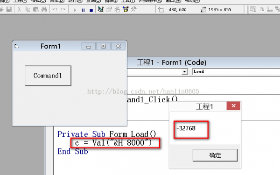Viewport: 280px width, 175px height.
Task: Click the form position indicator icon
Action: [x=161, y=10]
